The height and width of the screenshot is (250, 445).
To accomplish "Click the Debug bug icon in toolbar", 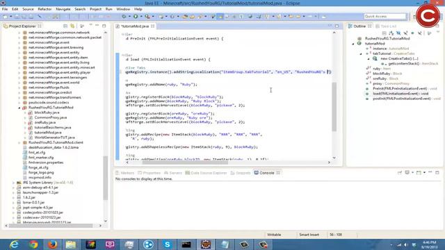I will tap(124, 17).
